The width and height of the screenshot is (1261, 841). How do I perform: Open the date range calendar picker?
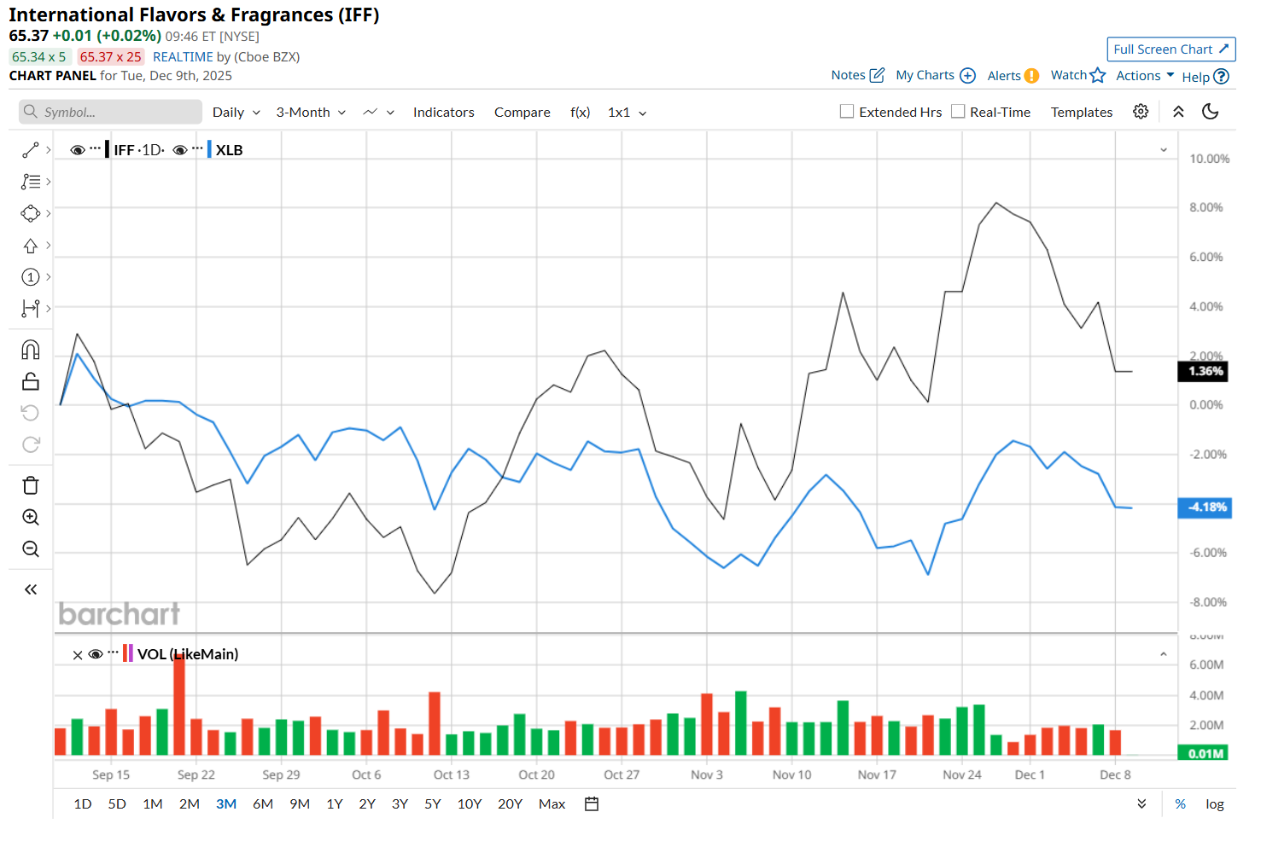click(x=592, y=803)
